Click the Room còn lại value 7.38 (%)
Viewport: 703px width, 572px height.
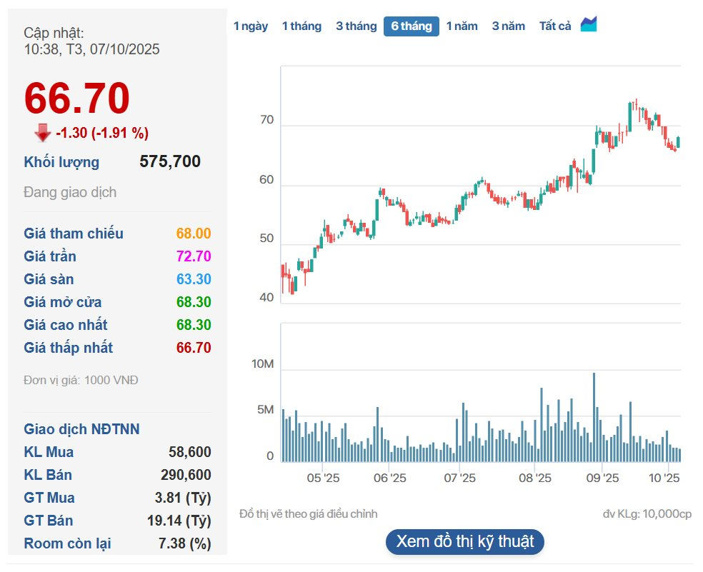pyautogui.click(x=184, y=543)
